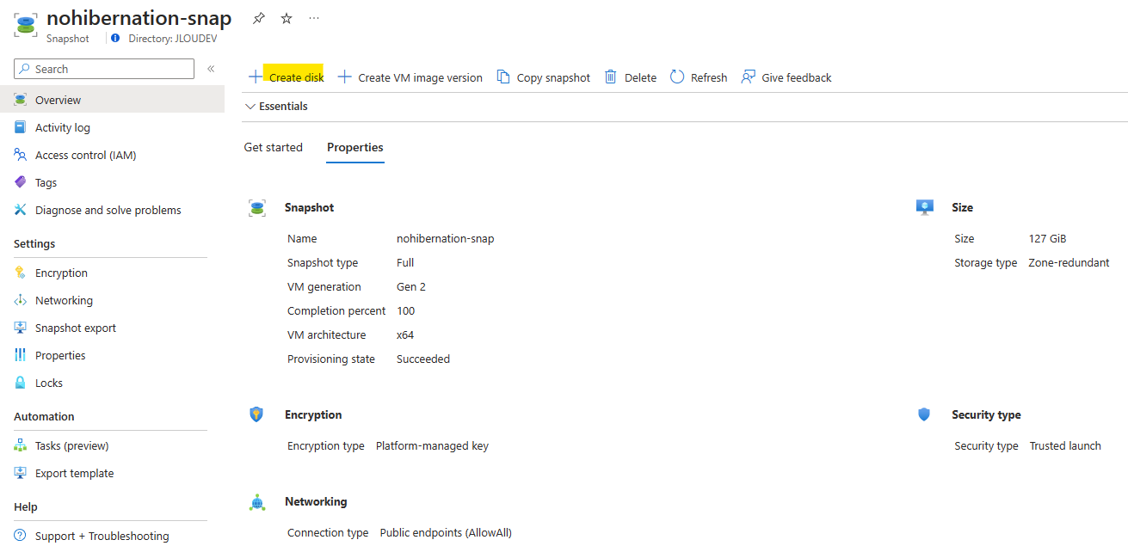Collapse the Essentials section
1128x546 pixels.
coord(276,107)
